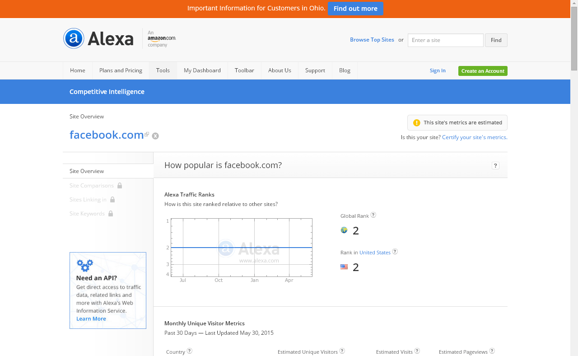Screen dimensions: 578x356
Task: Select Site Comparisons in the sidebar
Action: 92,185
